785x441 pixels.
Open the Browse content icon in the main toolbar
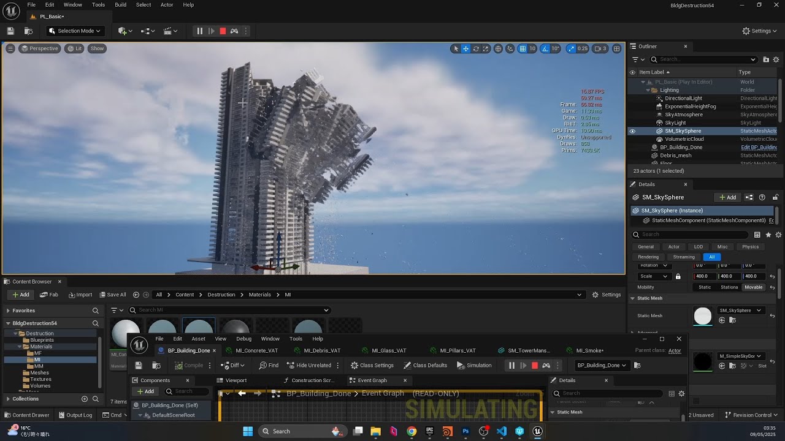coord(28,31)
